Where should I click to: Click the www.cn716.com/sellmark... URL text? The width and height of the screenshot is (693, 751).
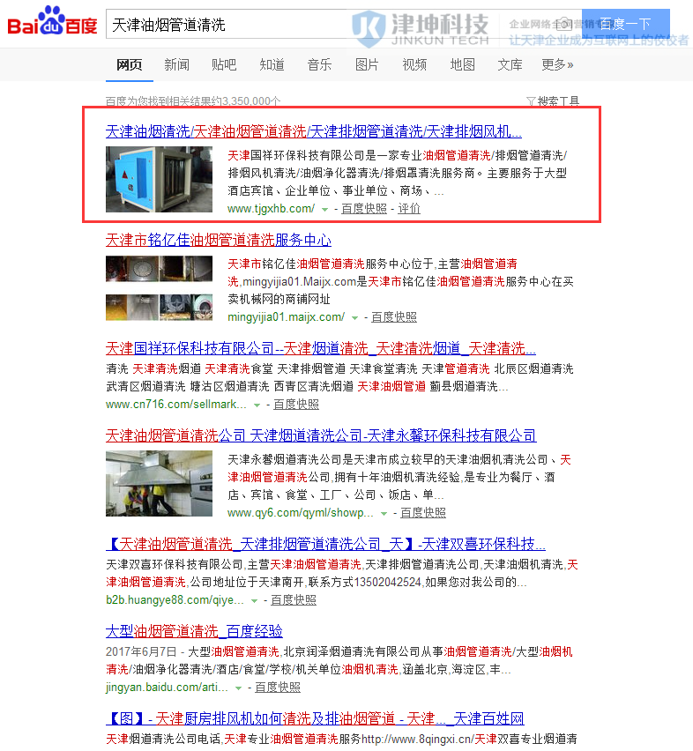click(176, 405)
